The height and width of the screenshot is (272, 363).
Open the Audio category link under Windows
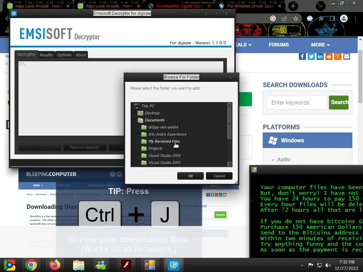pyautogui.click(x=284, y=159)
